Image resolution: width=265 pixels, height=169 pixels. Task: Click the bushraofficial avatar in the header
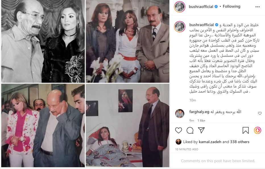coord(180,7)
